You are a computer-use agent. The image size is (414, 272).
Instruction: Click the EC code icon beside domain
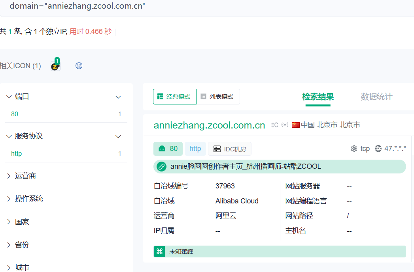pyautogui.click(x=274, y=125)
